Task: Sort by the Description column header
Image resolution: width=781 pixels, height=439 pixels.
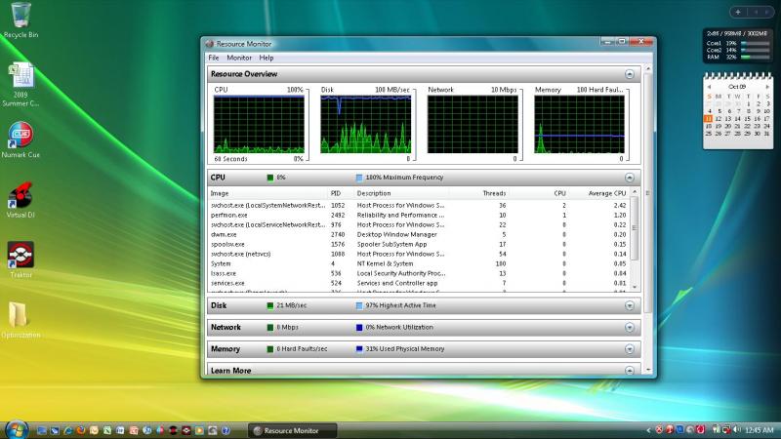Action: [x=401, y=193]
